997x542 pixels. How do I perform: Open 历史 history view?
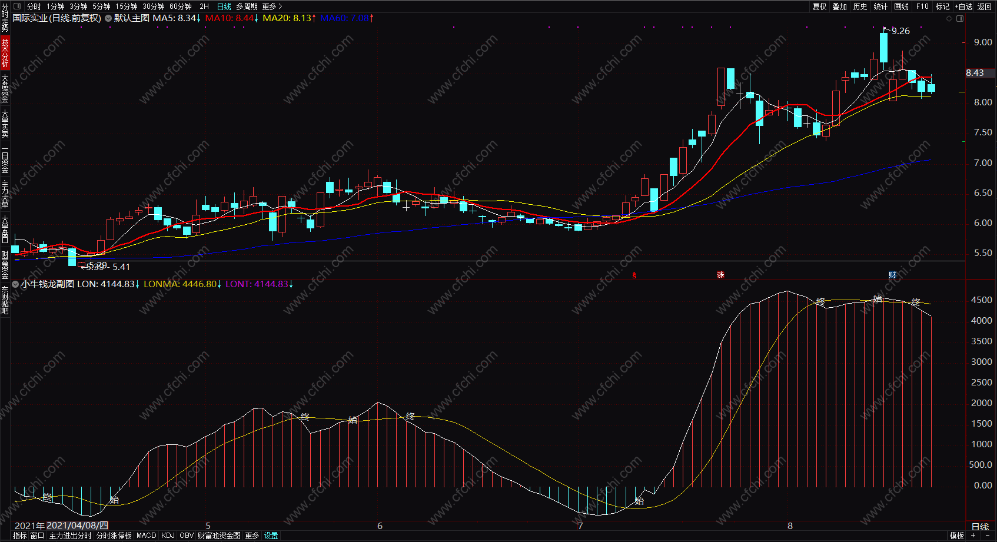pyautogui.click(x=860, y=6)
